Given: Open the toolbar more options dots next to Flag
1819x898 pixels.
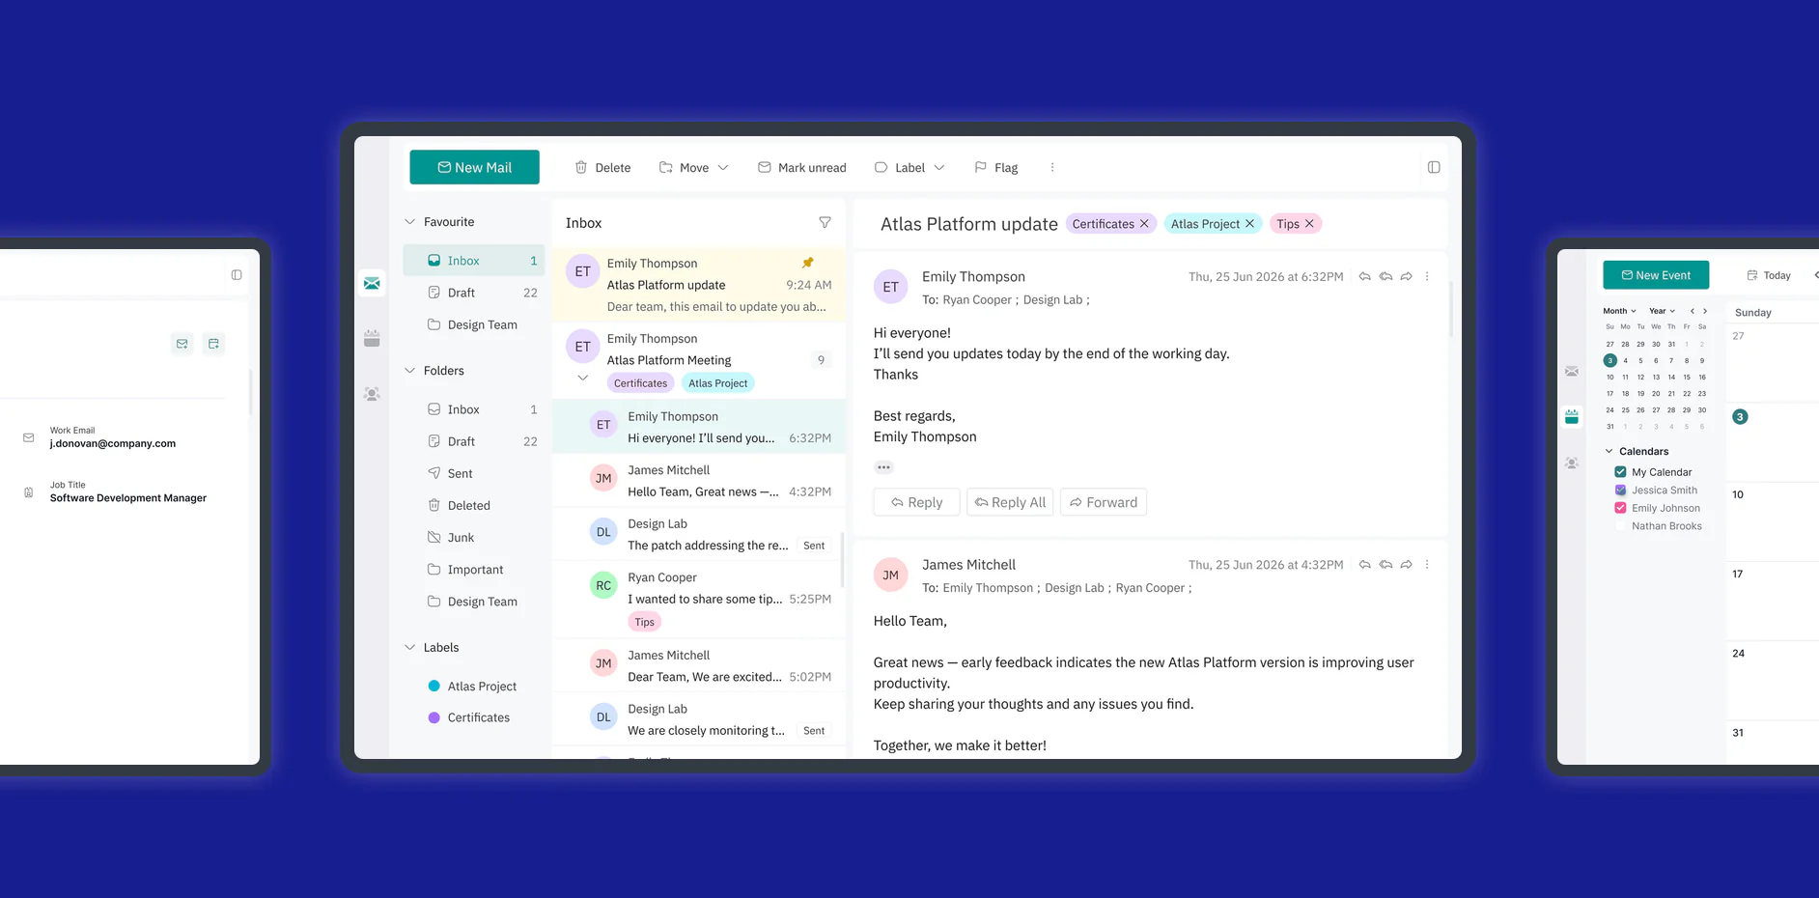Looking at the screenshot, I should [1052, 167].
